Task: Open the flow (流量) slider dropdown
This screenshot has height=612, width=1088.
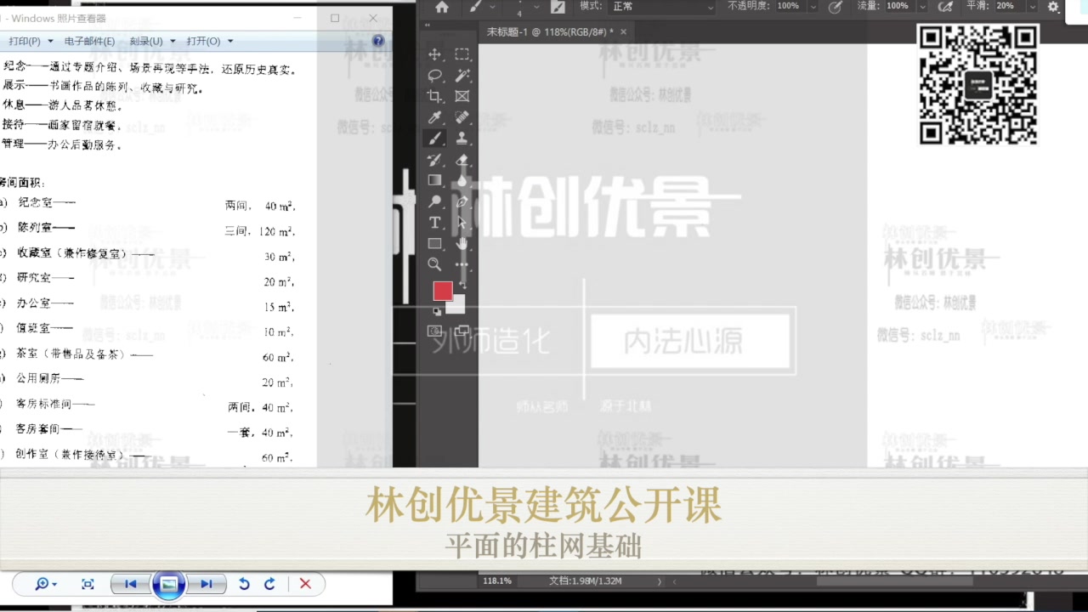Action: [923, 7]
